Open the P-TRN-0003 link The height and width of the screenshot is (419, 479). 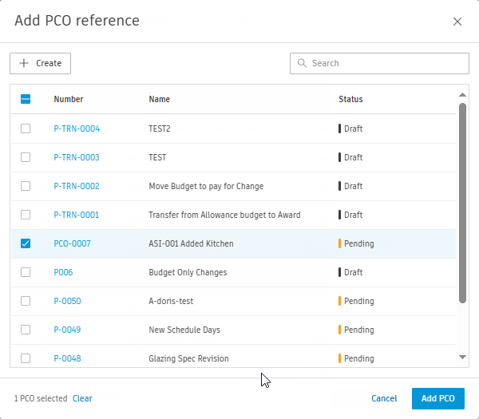tap(77, 157)
